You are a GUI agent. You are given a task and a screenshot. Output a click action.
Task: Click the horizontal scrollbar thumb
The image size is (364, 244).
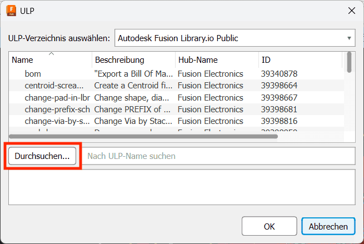pyautogui.click(x=143, y=137)
